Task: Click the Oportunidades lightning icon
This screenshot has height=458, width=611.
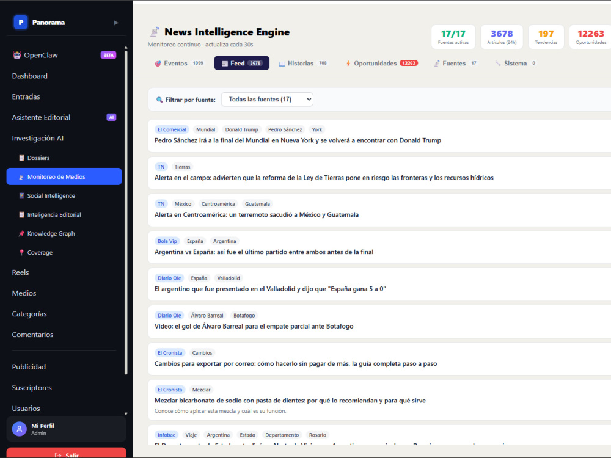Action: tap(348, 64)
